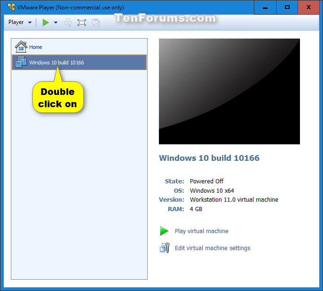
Task: Click the Windows 10 build VM icon
Action: click(x=21, y=62)
